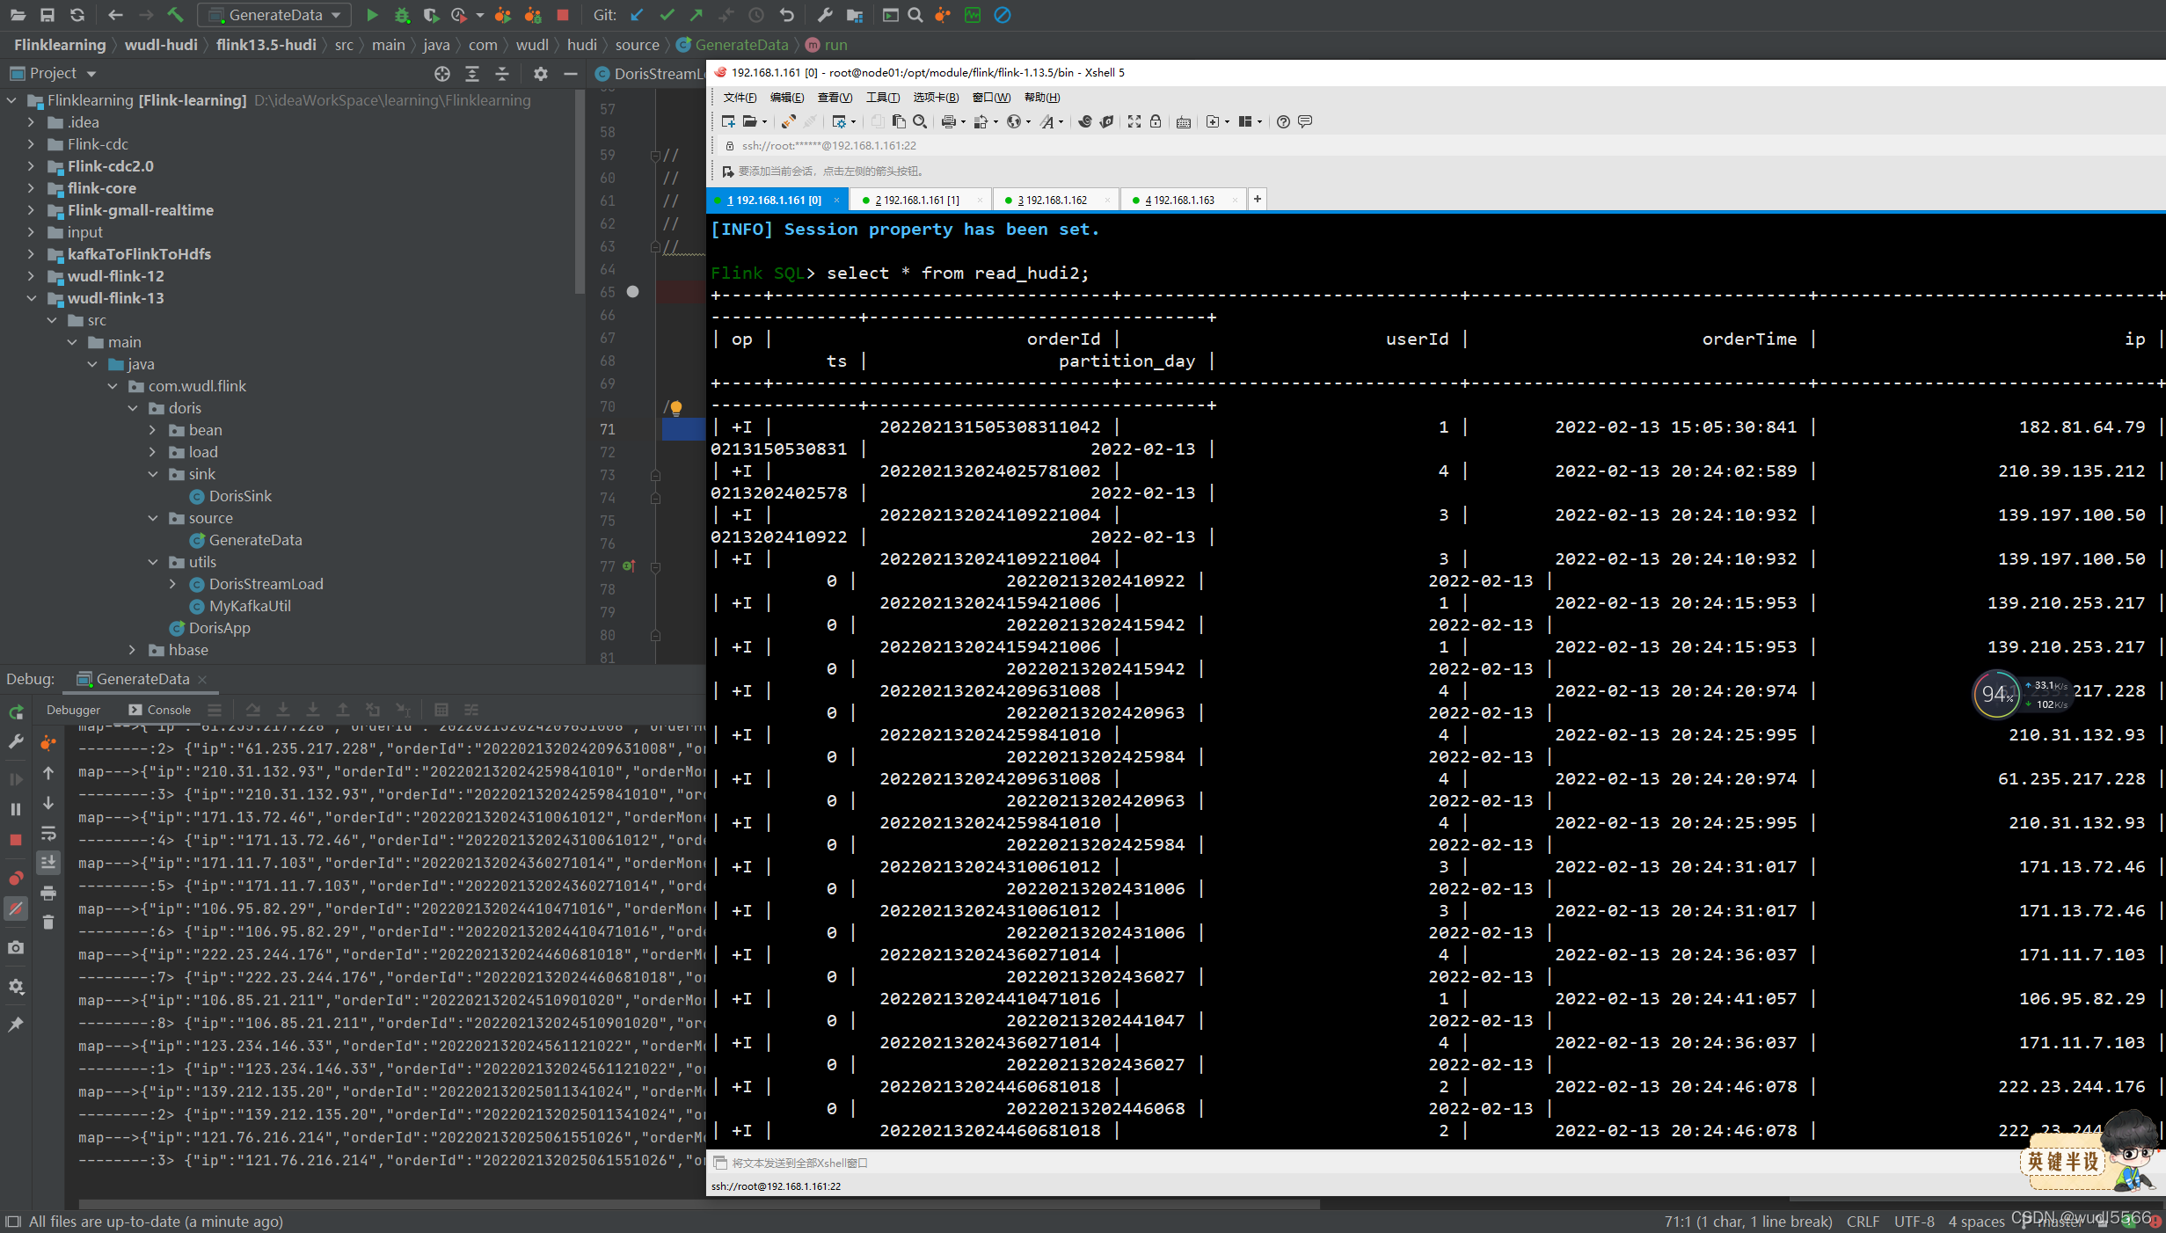Click wudl-hudi breadcrumb in navigation bar
The width and height of the screenshot is (2166, 1233).
point(161,45)
